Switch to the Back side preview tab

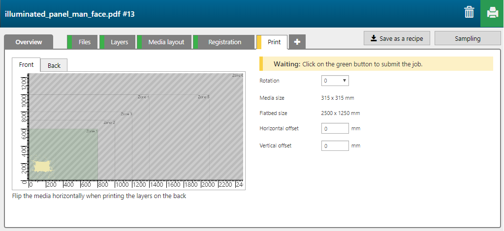(x=54, y=65)
